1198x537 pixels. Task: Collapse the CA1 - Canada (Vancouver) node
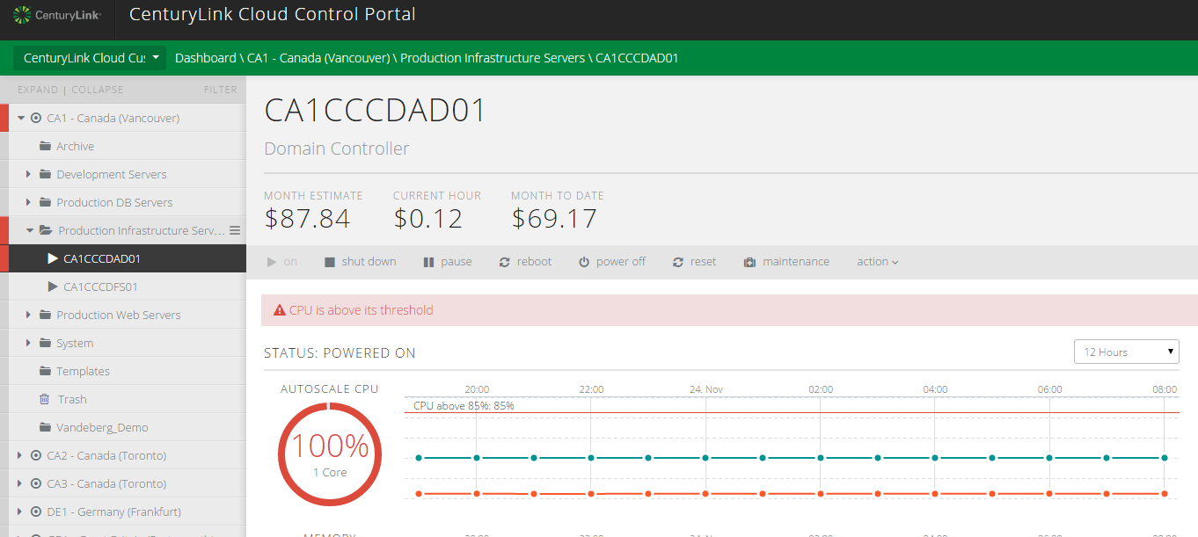click(21, 118)
